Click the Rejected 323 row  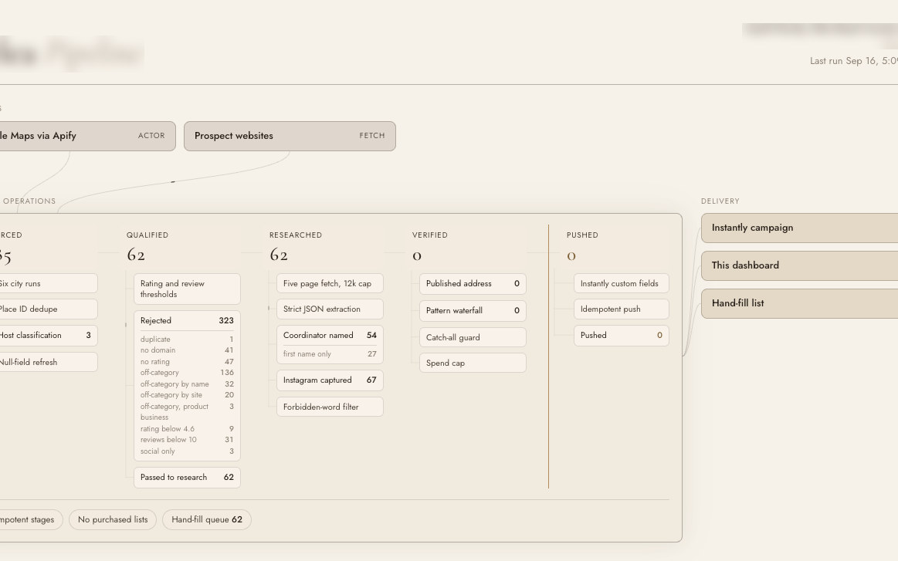188,320
